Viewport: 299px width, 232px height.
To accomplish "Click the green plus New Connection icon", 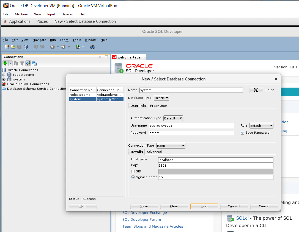I will [x=5, y=63].
